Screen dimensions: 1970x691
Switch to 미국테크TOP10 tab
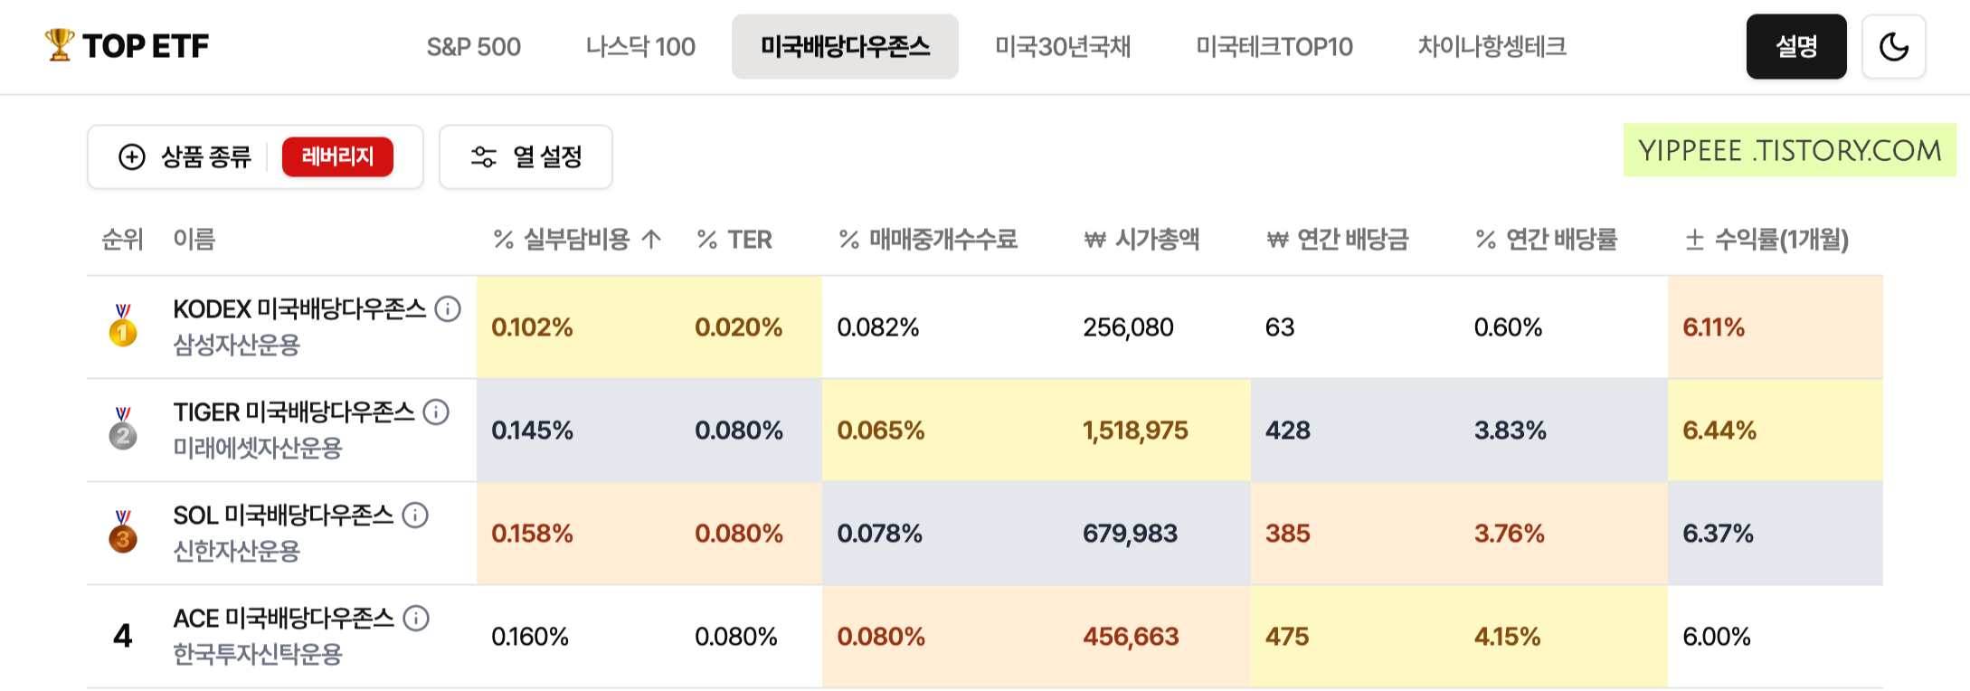tap(1274, 46)
